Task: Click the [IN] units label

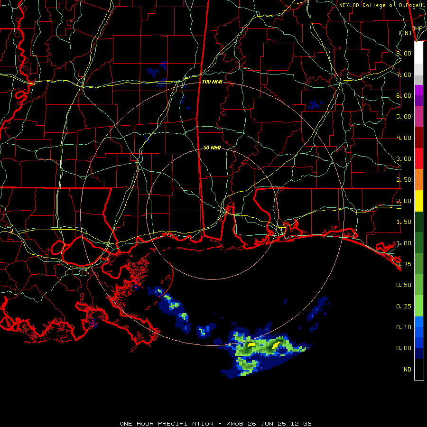Action: point(405,33)
